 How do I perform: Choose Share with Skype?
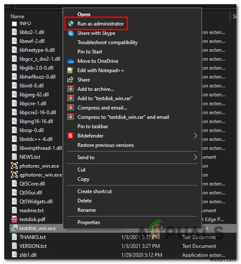click(96, 33)
